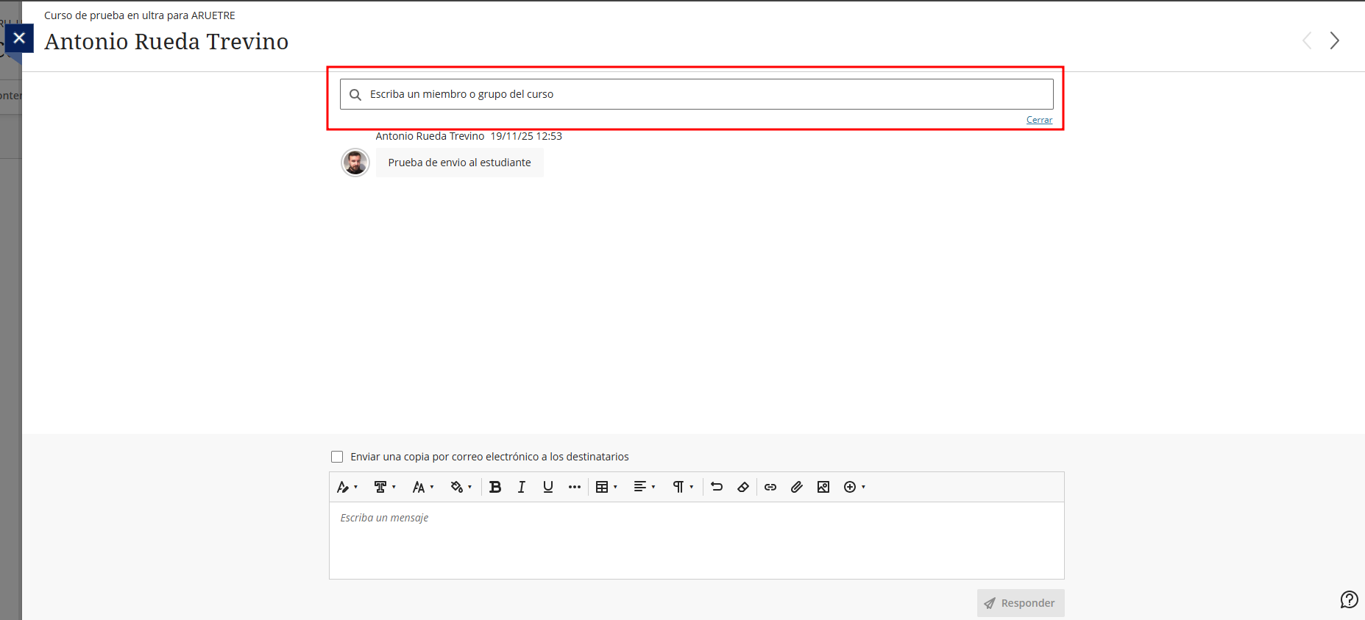Go to the next message with right chevron
This screenshot has width=1365, height=620.
pos(1334,40)
